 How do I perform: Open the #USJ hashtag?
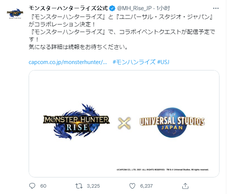tap(163, 62)
